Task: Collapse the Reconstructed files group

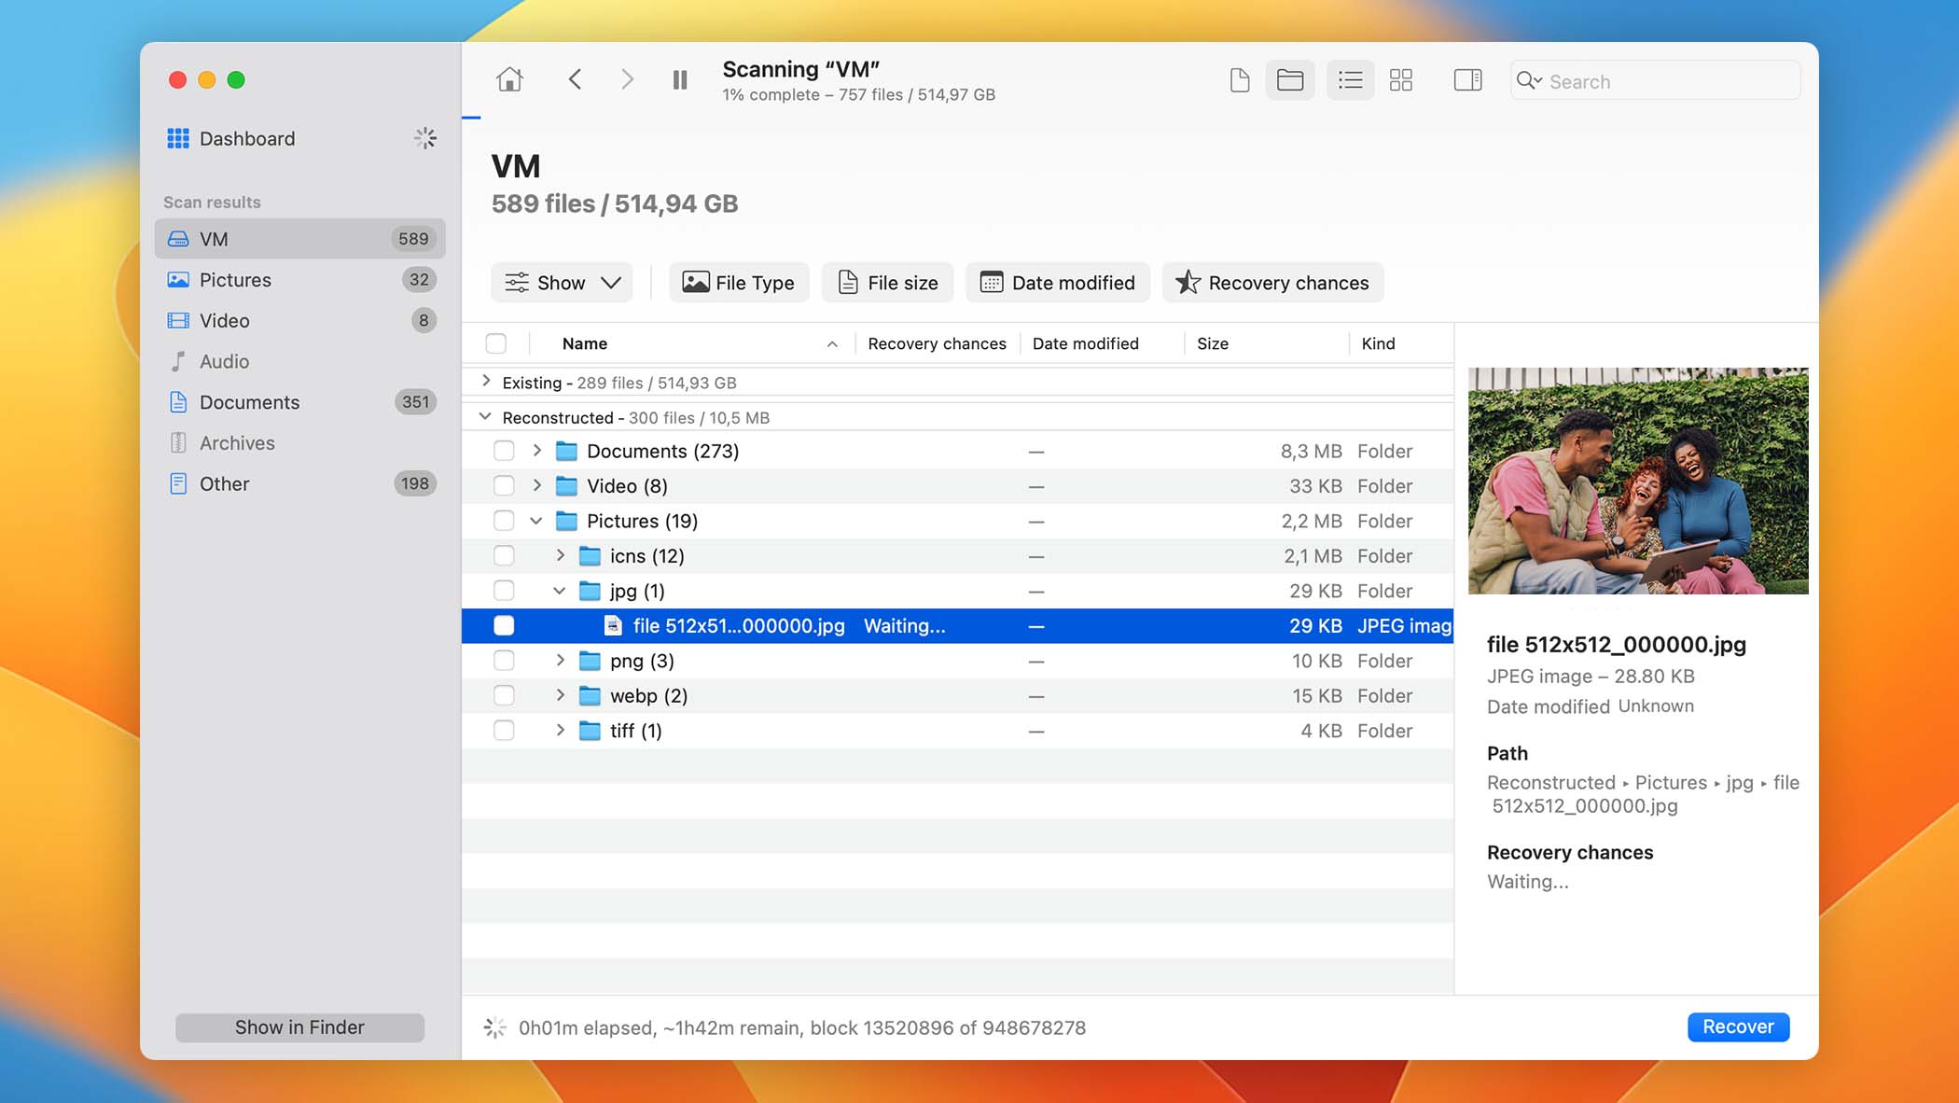Action: [x=485, y=416]
